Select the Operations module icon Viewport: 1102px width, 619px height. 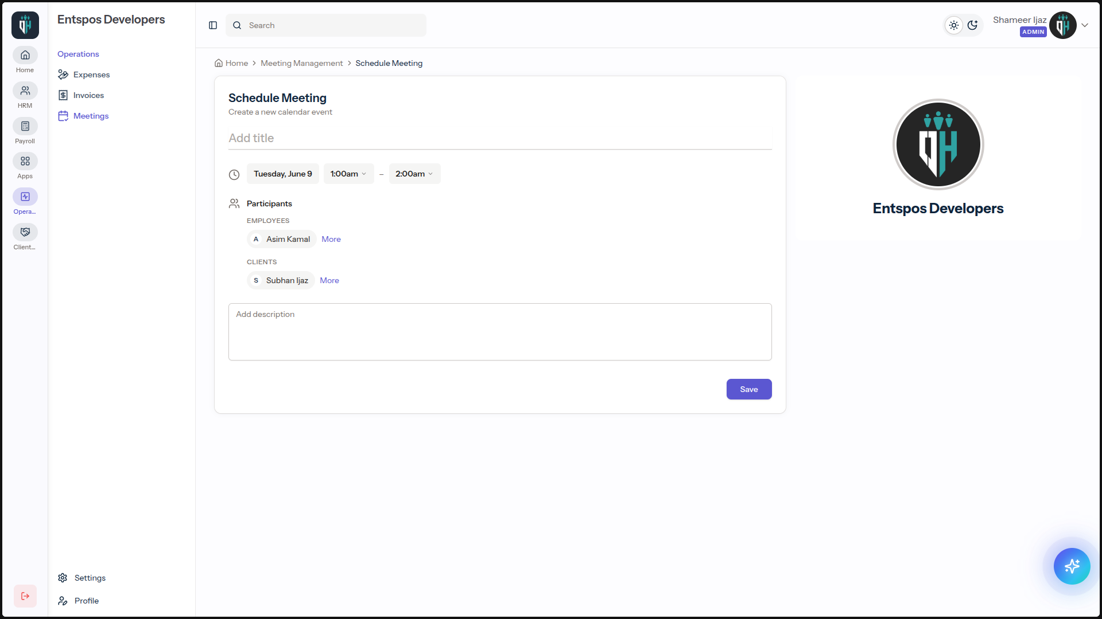[25, 197]
